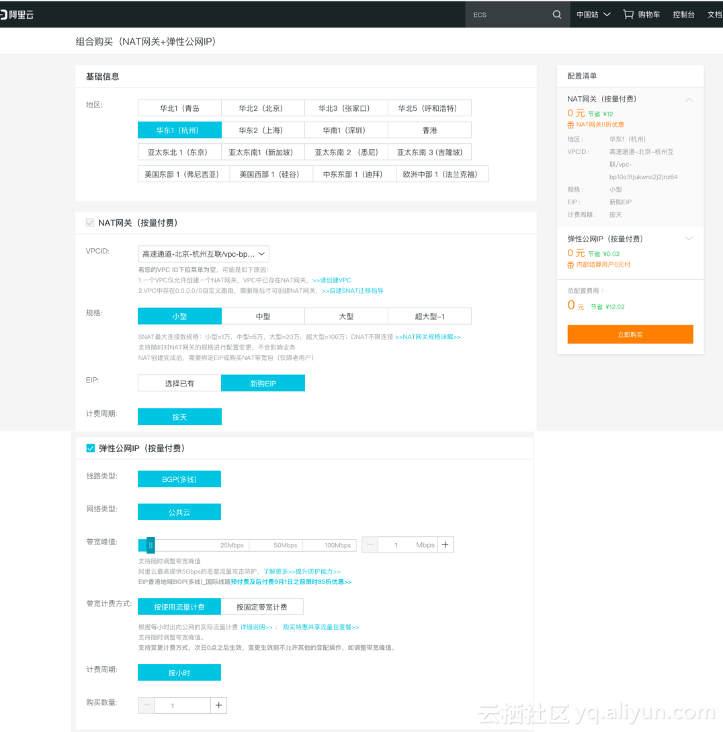The image size is (723, 732).
Task: Select region 华北1 (青岛)
Action: [179, 108]
